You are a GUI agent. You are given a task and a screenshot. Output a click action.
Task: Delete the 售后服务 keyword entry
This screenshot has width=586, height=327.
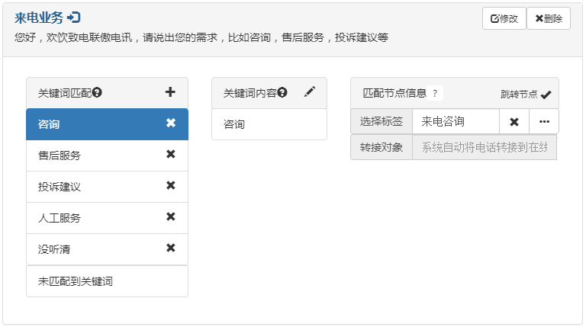(171, 155)
